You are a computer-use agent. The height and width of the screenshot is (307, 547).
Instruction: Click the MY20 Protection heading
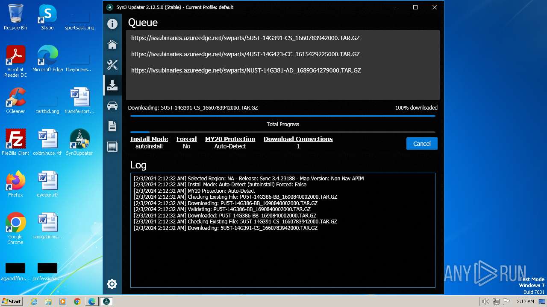click(230, 139)
